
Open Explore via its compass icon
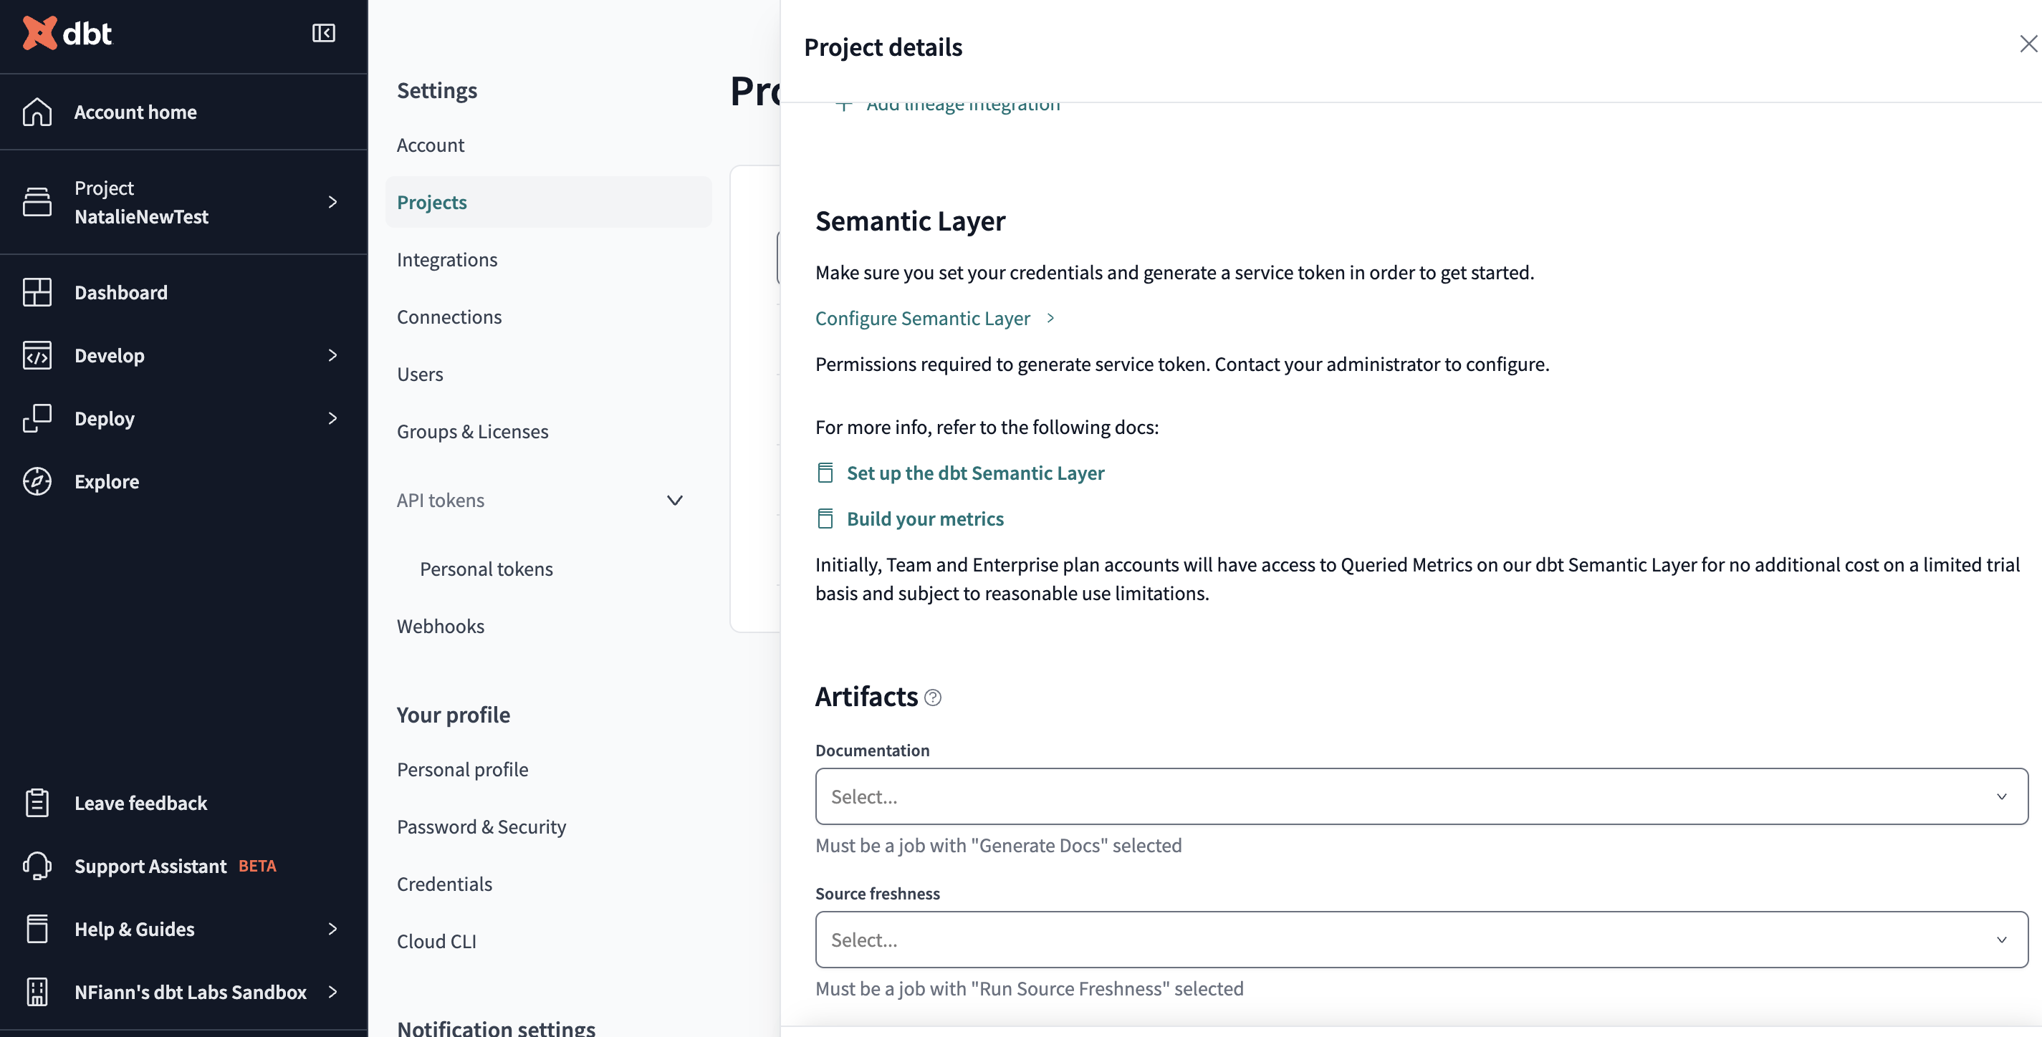pyautogui.click(x=37, y=481)
